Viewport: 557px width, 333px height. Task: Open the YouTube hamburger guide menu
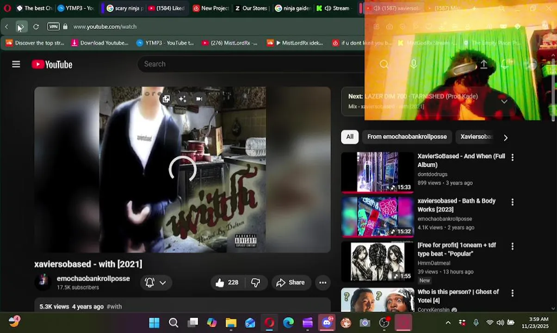16,64
